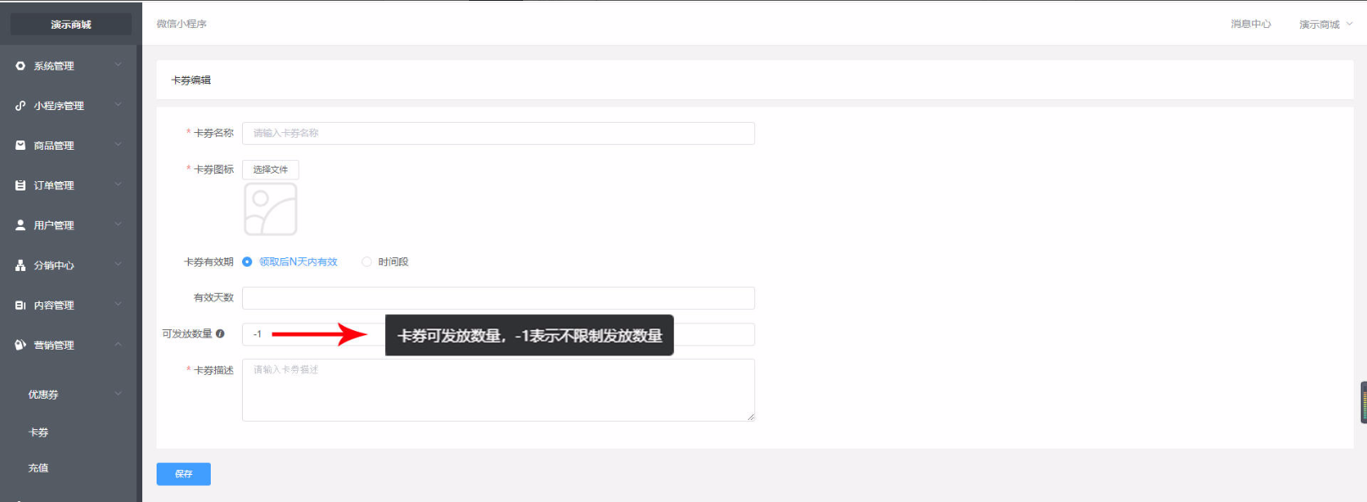Open 消息中心 in the top bar
The image size is (1367, 502).
tap(1250, 24)
